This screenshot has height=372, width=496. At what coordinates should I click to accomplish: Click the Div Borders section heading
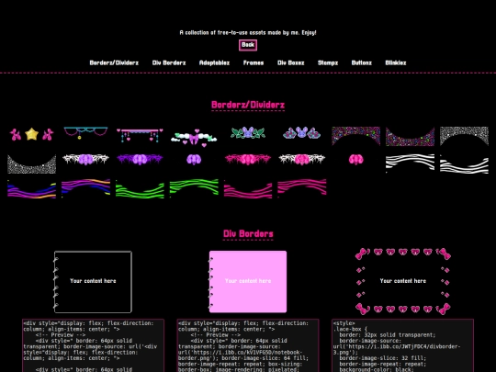(x=248, y=234)
